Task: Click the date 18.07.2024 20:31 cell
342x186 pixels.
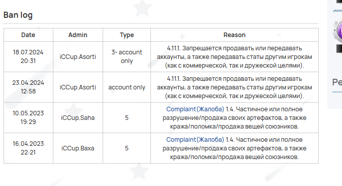Action: click(x=28, y=56)
